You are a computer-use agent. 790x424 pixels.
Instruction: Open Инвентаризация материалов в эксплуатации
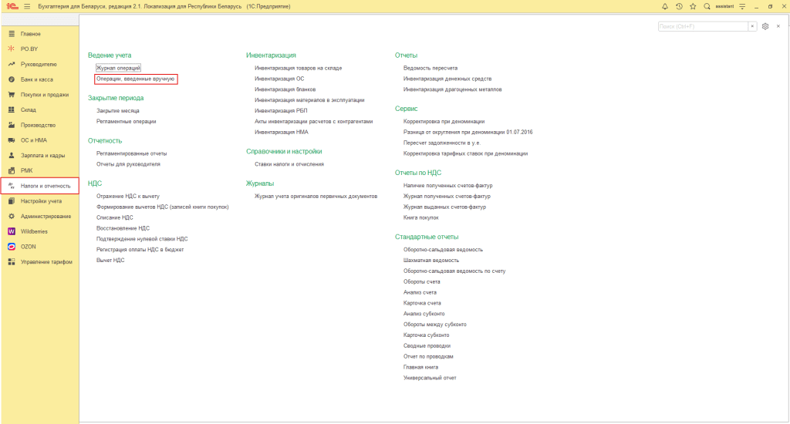click(309, 100)
